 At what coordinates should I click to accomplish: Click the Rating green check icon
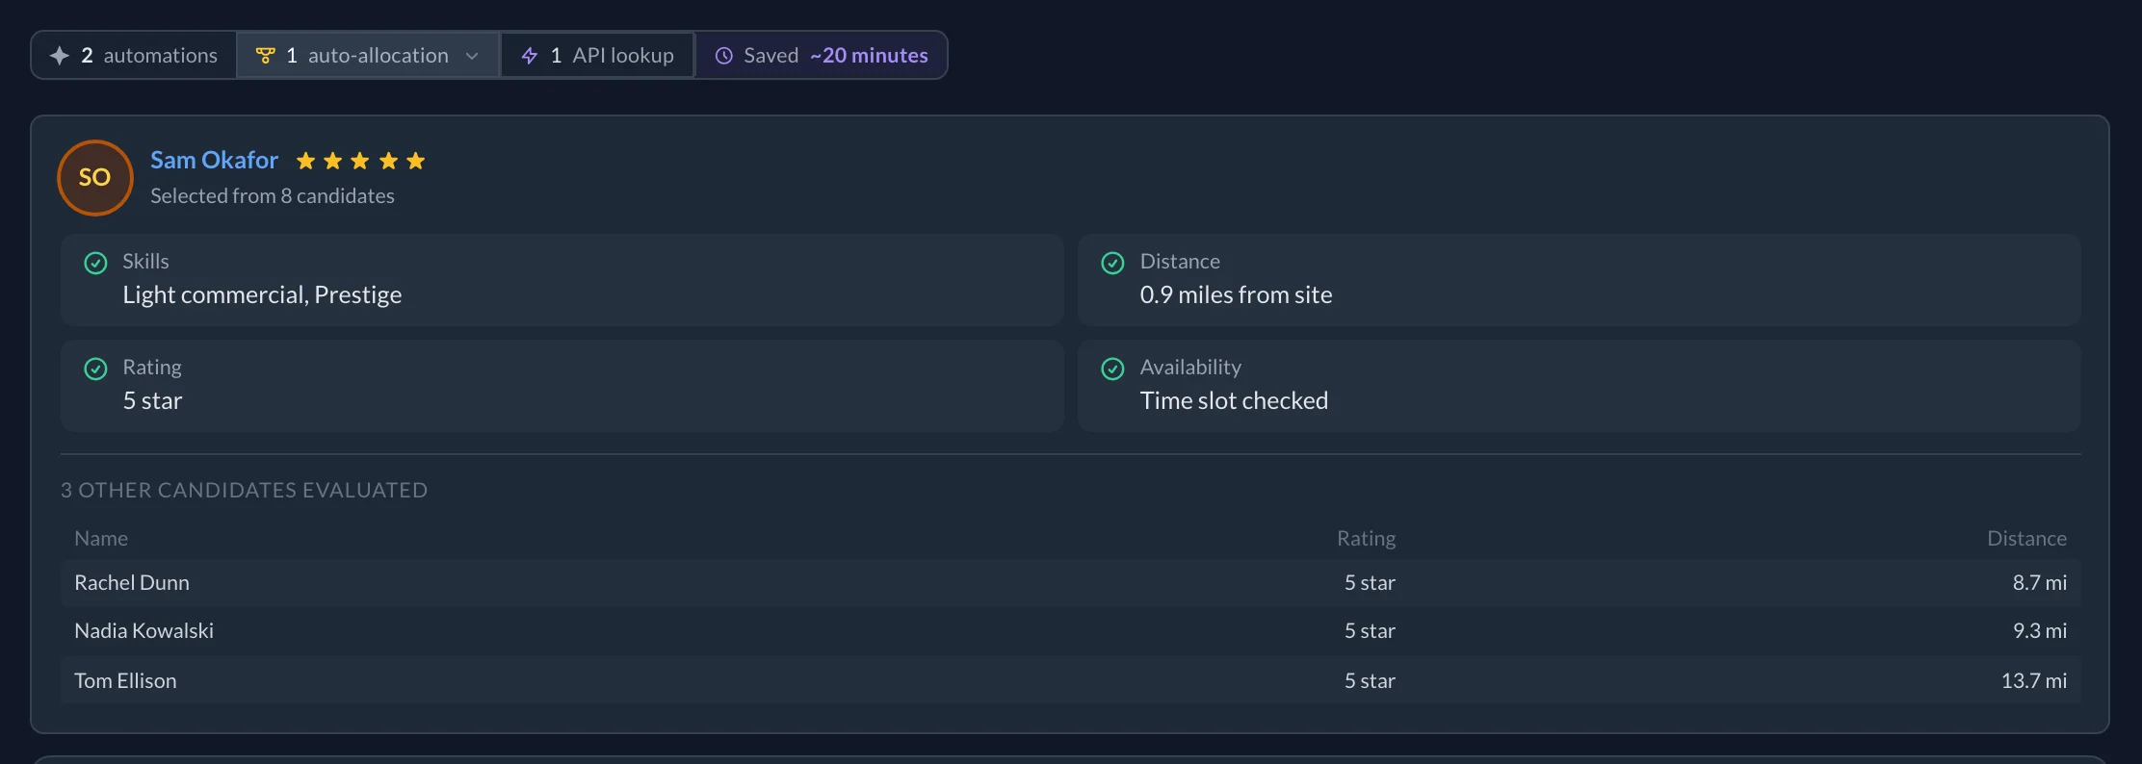(x=95, y=369)
